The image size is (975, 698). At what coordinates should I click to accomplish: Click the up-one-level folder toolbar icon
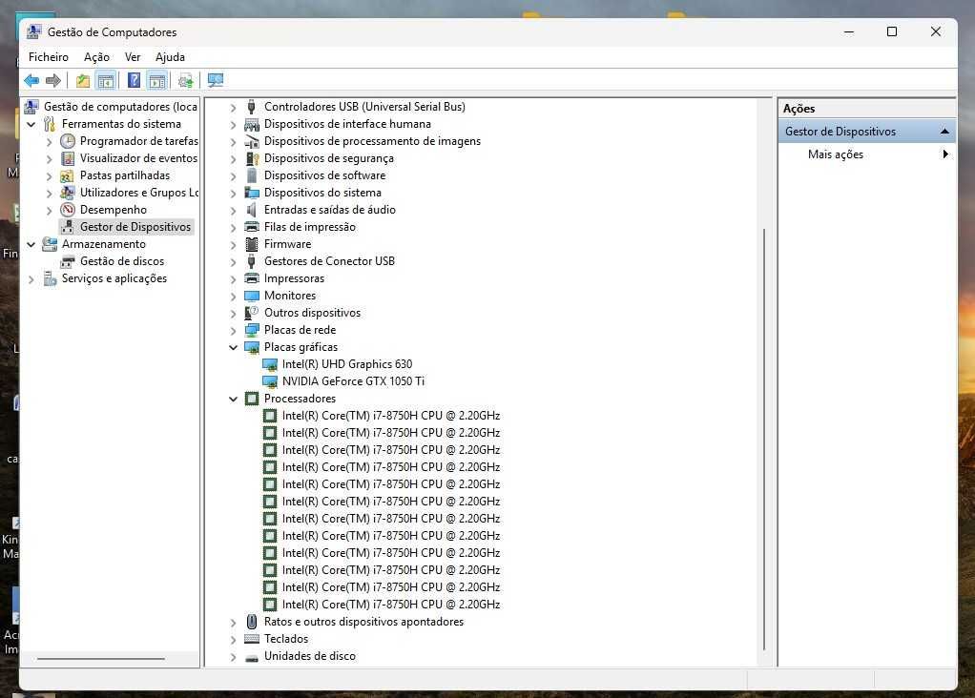[83, 80]
